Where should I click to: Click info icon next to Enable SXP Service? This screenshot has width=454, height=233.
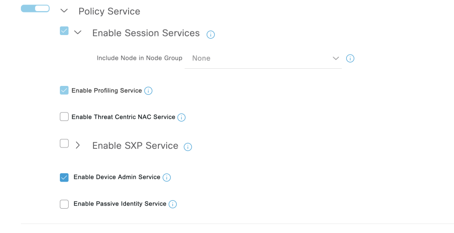[x=188, y=147]
